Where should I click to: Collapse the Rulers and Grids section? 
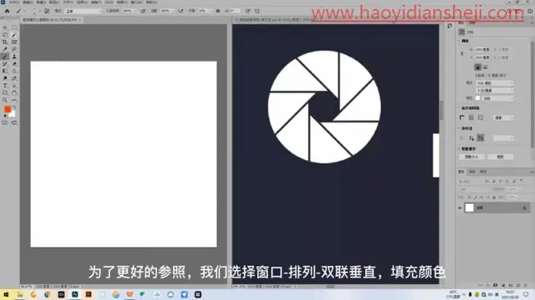tap(459, 108)
